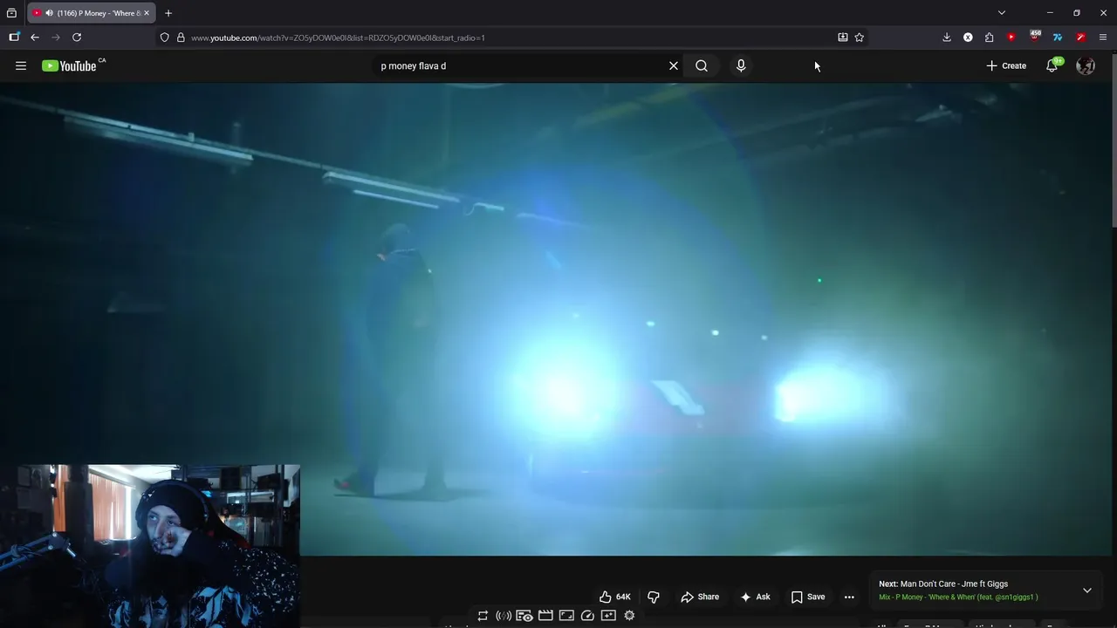This screenshot has height=628, width=1117.
Task: Reload the page
Action: pyautogui.click(x=77, y=38)
